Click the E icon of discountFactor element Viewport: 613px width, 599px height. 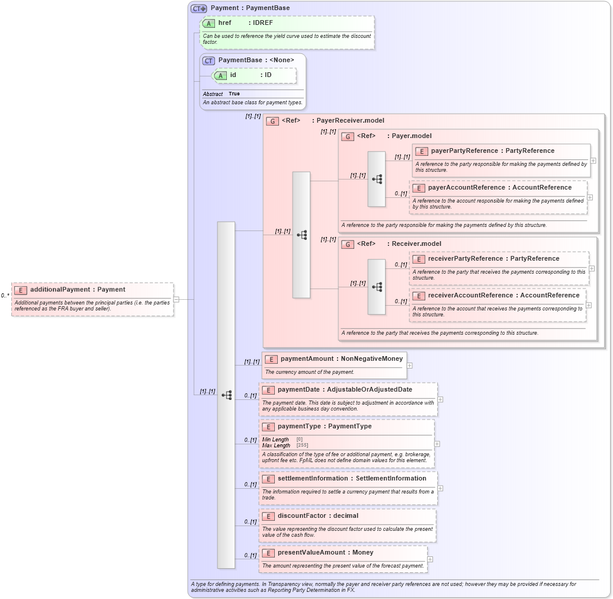click(x=269, y=515)
